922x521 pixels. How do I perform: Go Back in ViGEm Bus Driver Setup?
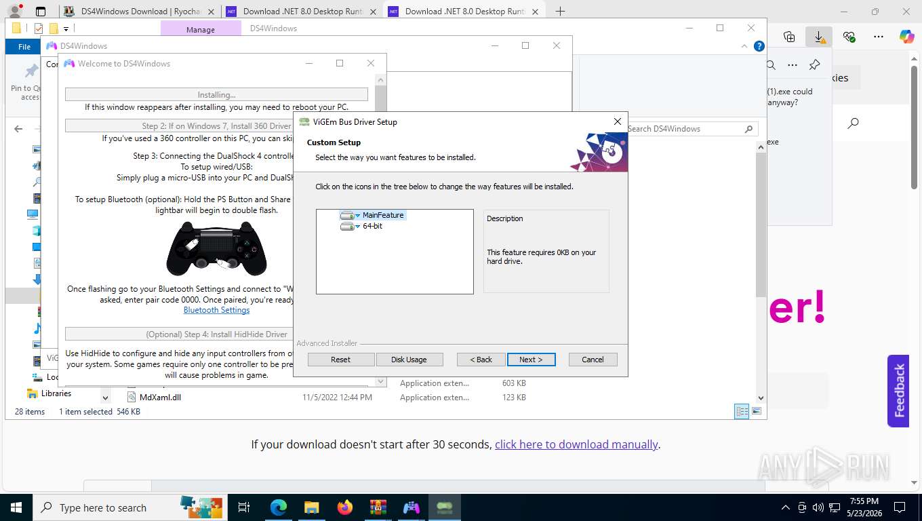(x=481, y=360)
